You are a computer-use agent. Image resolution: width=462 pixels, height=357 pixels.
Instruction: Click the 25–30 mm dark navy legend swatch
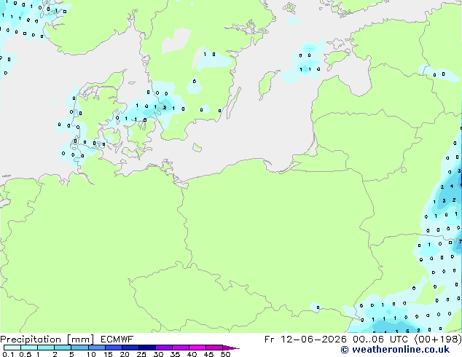pos(146,348)
